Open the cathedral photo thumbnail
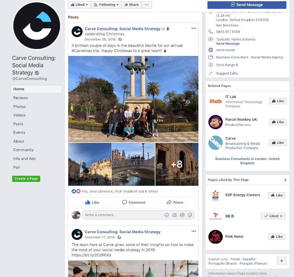 [90, 164]
